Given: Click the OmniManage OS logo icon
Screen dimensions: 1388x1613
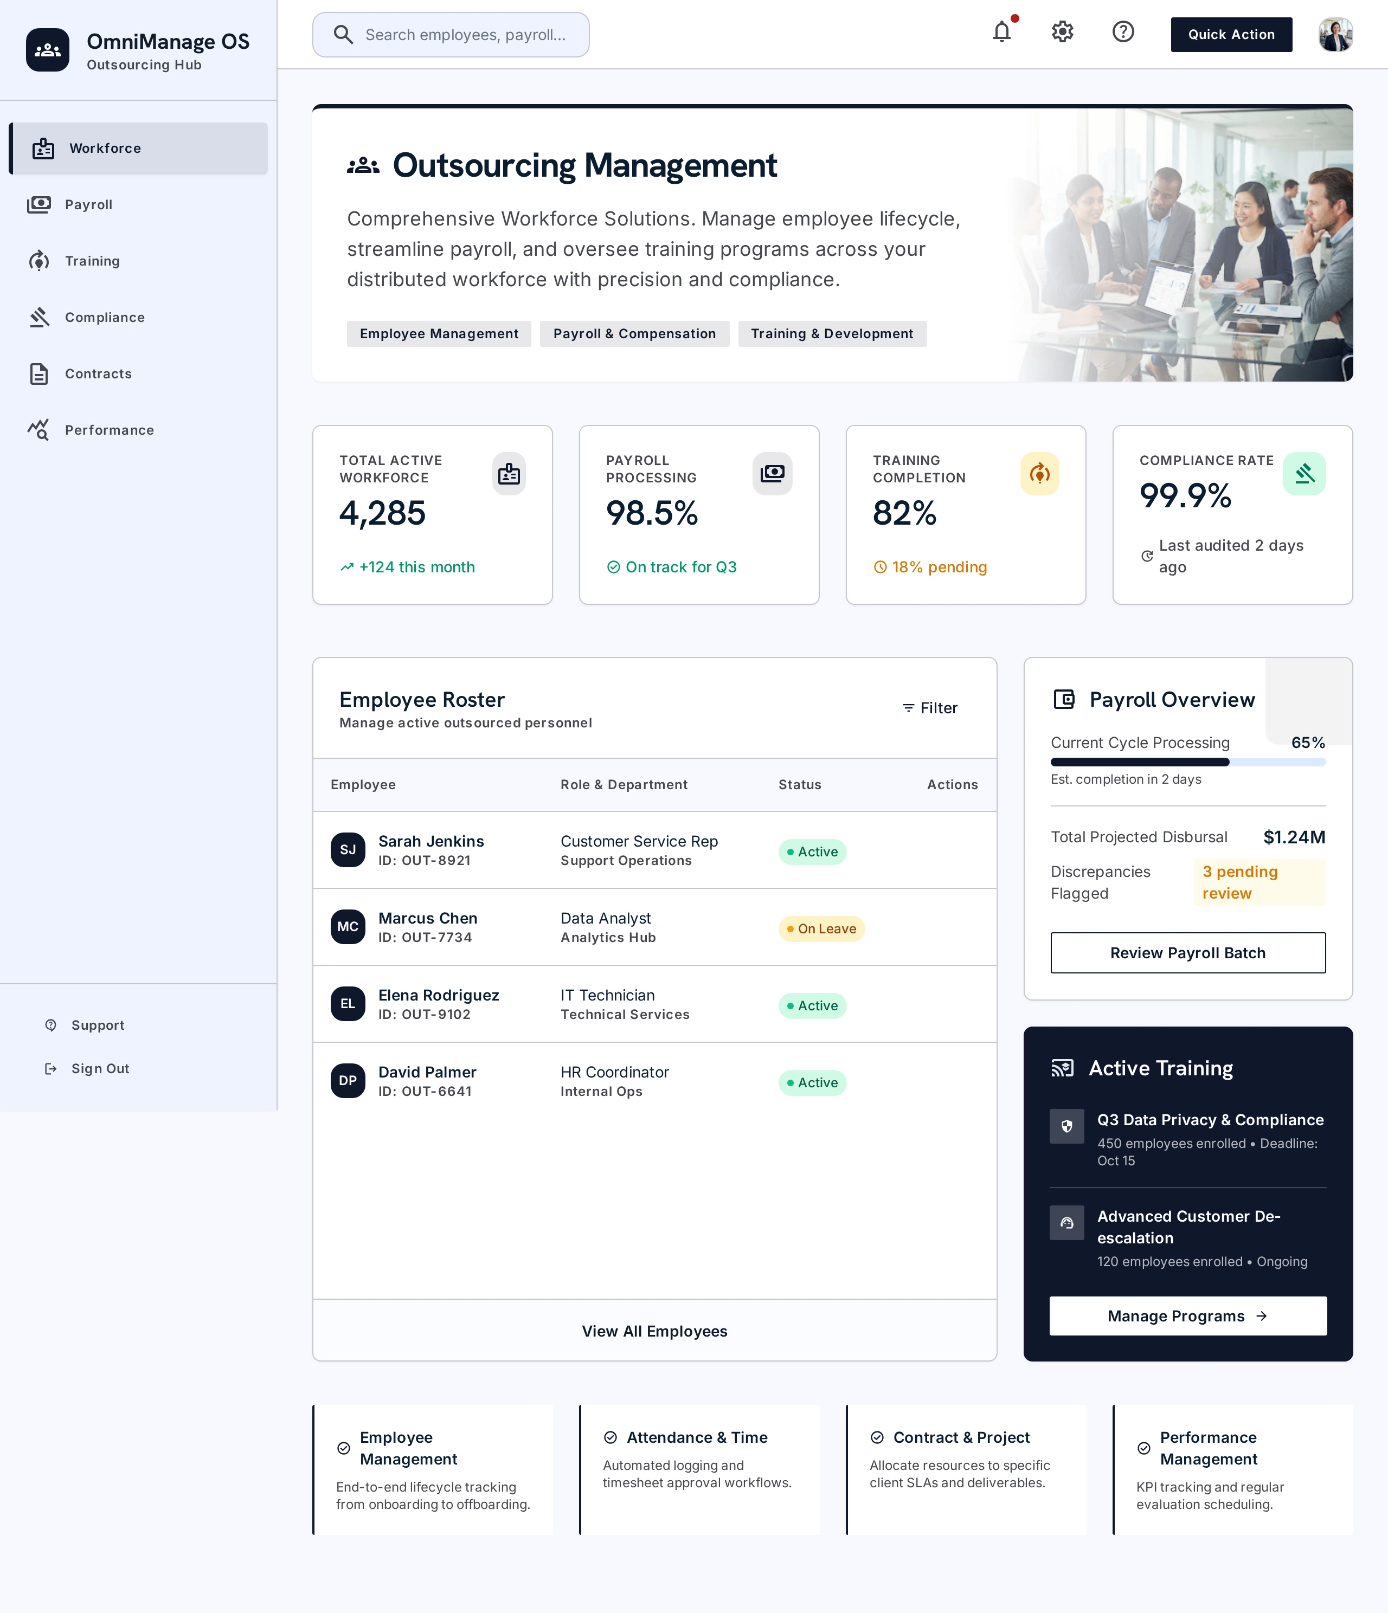Looking at the screenshot, I should pos(48,50).
